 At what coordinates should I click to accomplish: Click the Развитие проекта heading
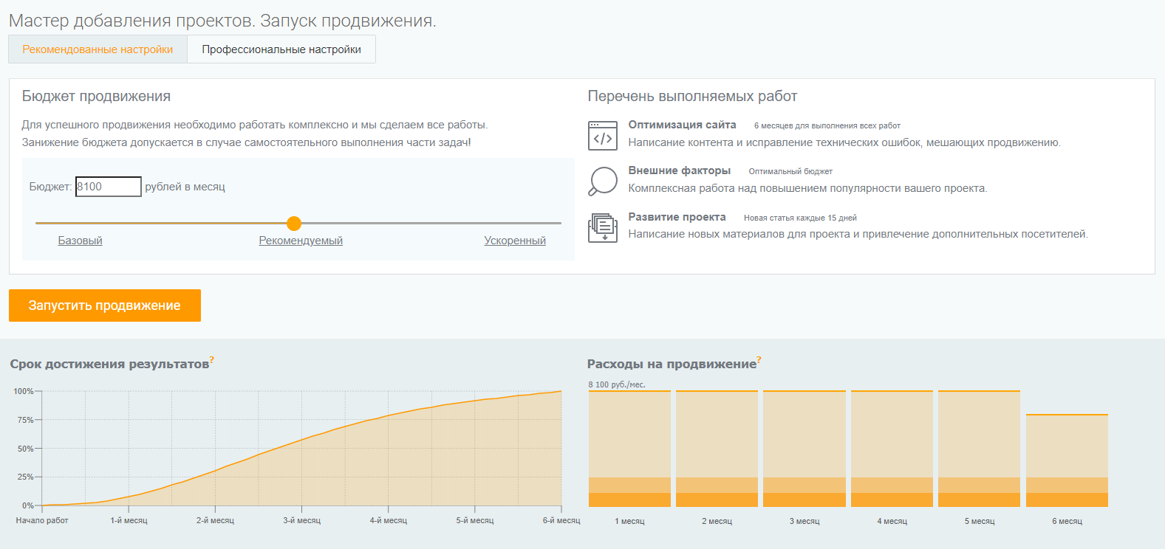tap(677, 217)
